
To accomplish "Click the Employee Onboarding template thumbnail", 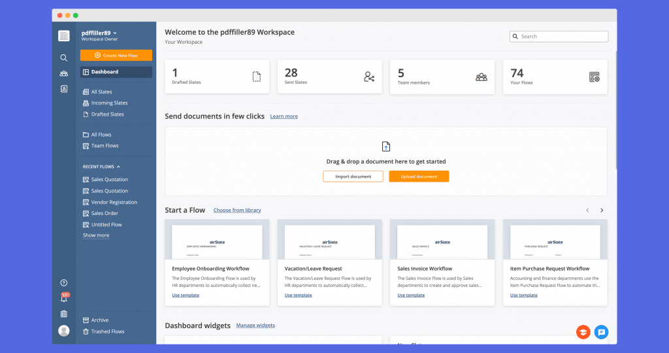I will pyautogui.click(x=217, y=239).
